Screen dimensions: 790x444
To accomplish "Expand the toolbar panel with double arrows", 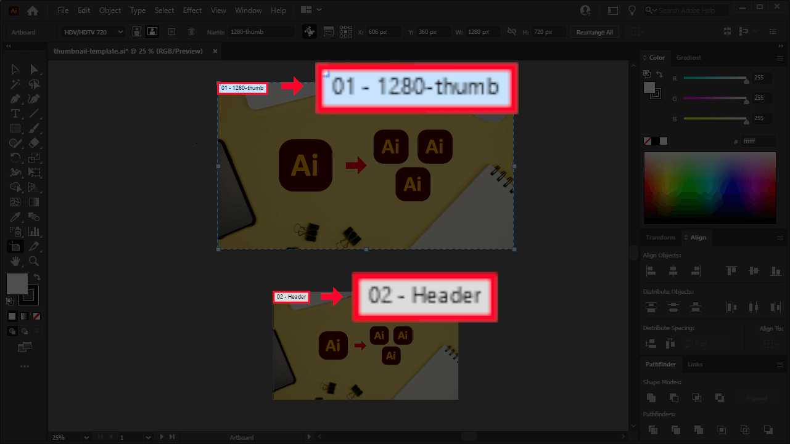I will coord(9,46).
